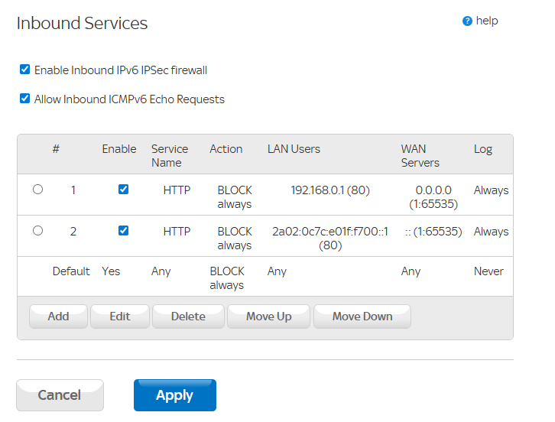The image size is (555, 422).
Task: Select radio button for rule 1
Action: 38,190
